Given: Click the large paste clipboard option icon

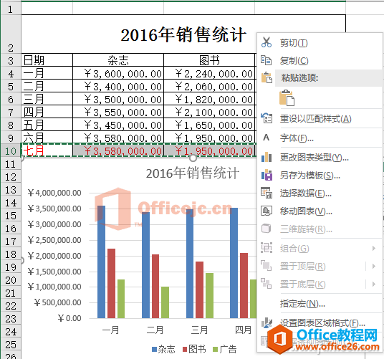Looking at the screenshot, I should [287, 97].
